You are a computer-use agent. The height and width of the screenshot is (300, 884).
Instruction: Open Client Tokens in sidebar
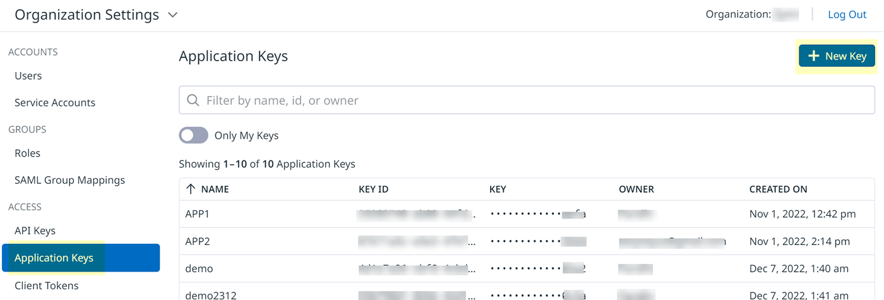[x=47, y=285]
